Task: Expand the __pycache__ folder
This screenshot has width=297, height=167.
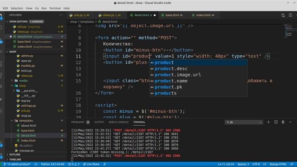Action: 14,91
